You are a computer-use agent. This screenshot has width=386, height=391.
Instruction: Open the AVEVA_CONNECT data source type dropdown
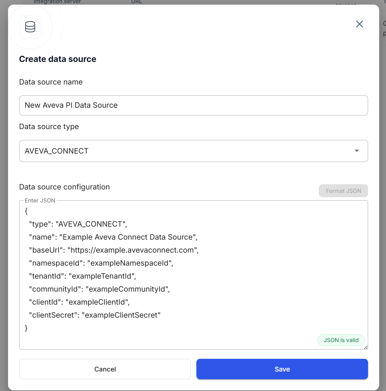point(193,151)
